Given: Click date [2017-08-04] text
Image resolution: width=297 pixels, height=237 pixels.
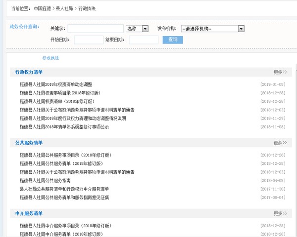Looking at the screenshot, I should (273, 197).
